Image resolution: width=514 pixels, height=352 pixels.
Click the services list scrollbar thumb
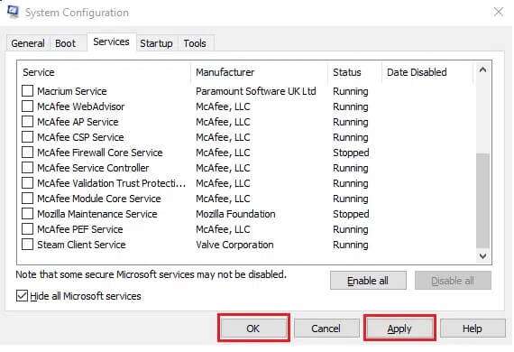(482, 200)
